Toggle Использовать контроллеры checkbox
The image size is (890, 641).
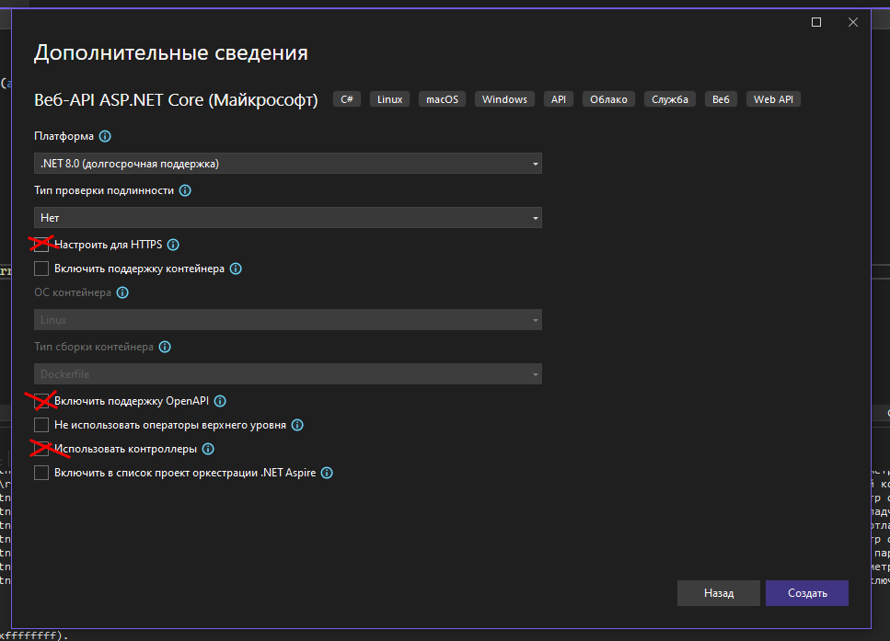[x=41, y=449]
